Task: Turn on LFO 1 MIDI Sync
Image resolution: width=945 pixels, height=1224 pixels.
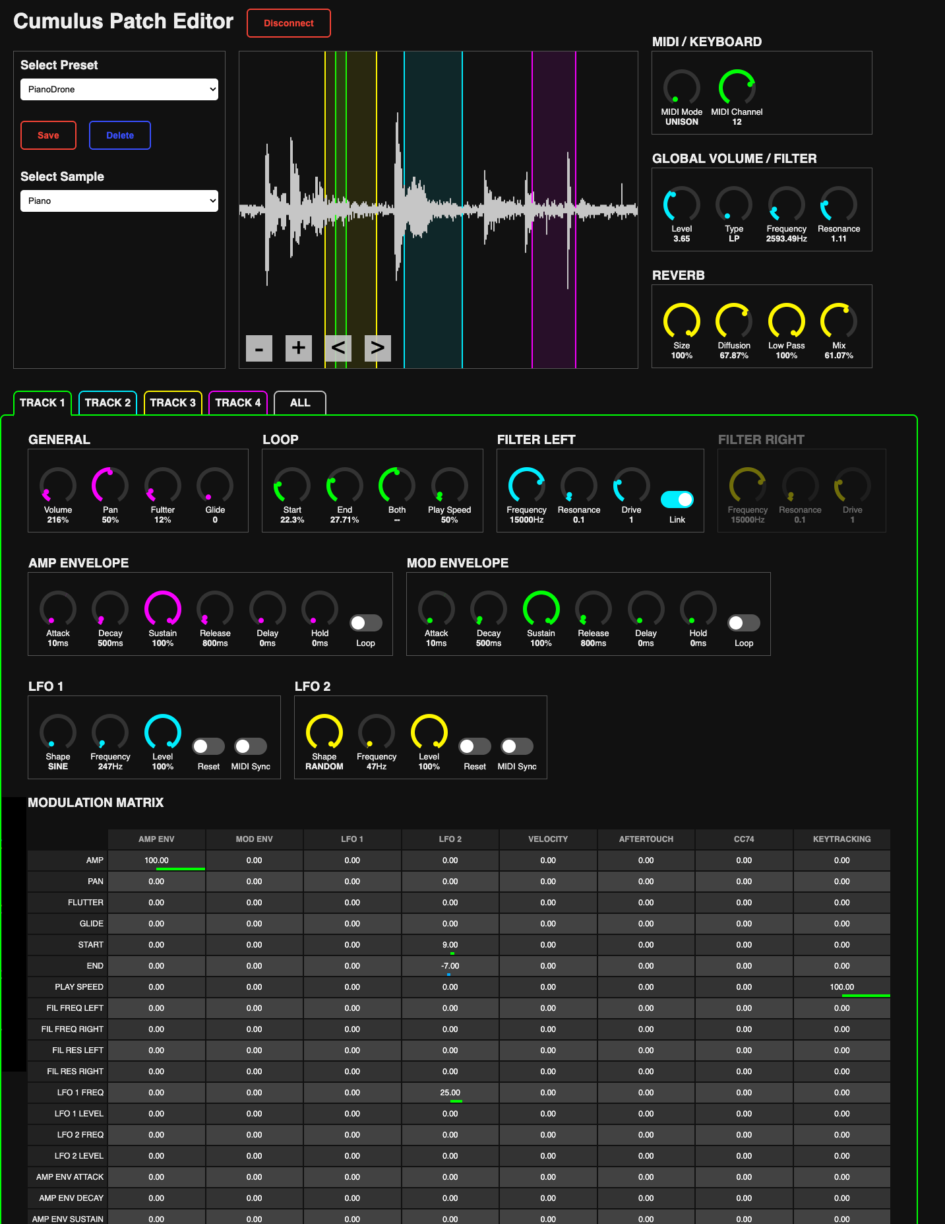Action: (251, 746)
